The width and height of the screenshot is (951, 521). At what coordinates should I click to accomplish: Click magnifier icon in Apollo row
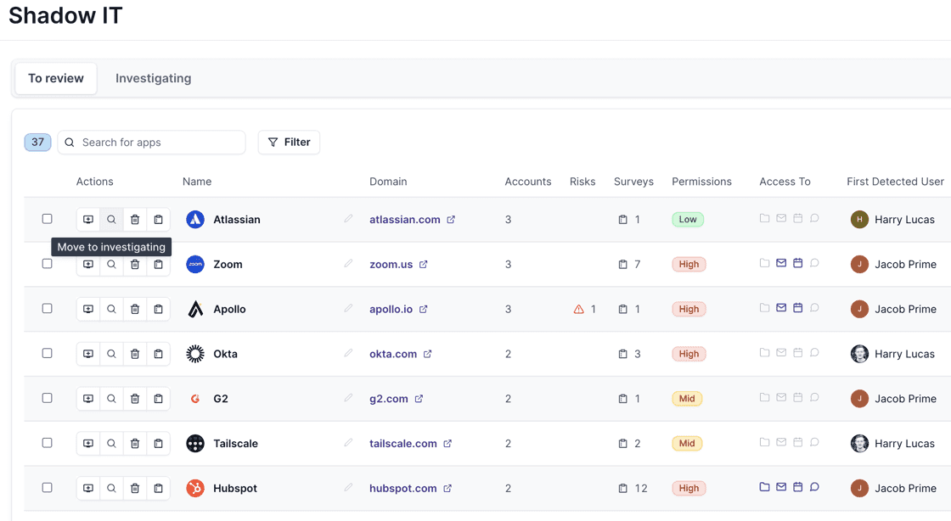111,309
